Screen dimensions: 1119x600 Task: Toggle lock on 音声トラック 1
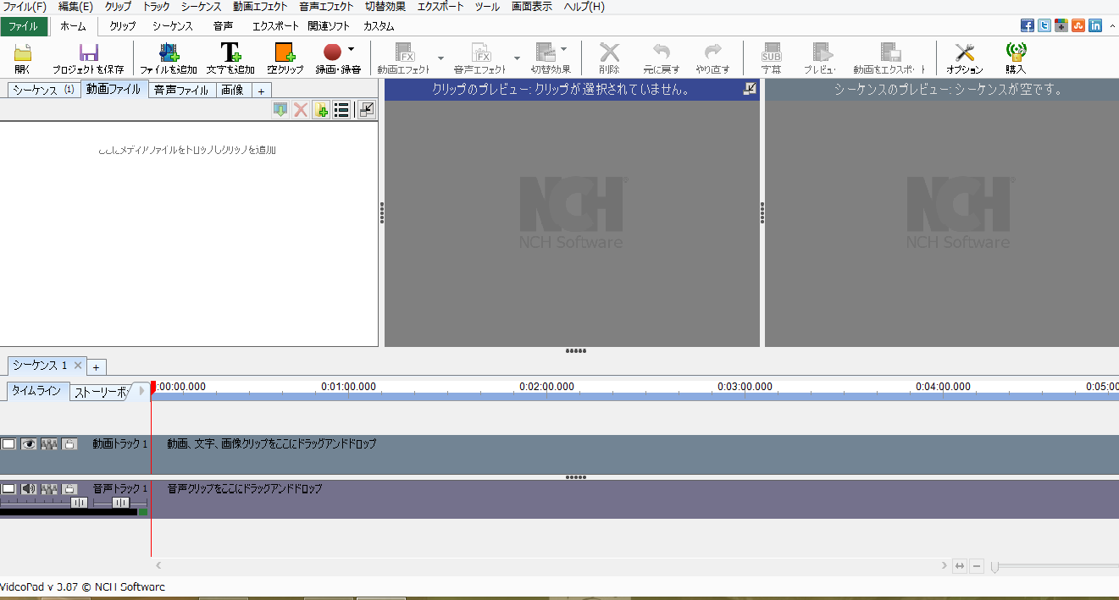tap(69, 488)
